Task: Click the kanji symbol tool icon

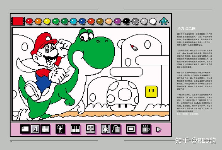Action: pos(106,129)
